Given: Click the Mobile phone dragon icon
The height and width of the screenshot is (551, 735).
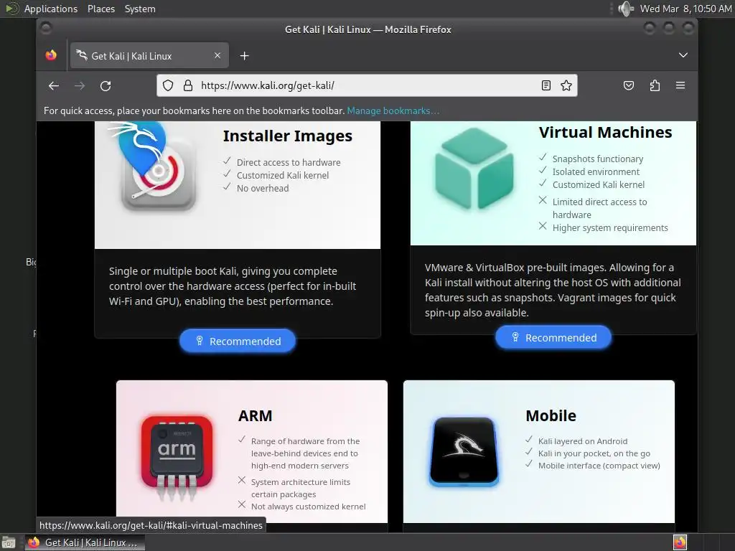Looking at the screenshot, I should tap(464, 452).
